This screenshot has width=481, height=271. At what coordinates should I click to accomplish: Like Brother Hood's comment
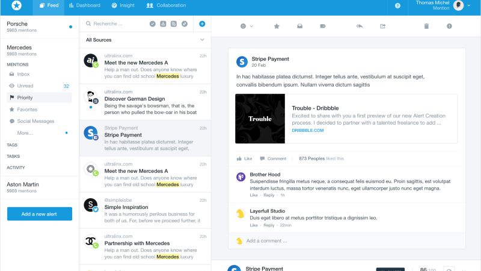tap(254, 195)
